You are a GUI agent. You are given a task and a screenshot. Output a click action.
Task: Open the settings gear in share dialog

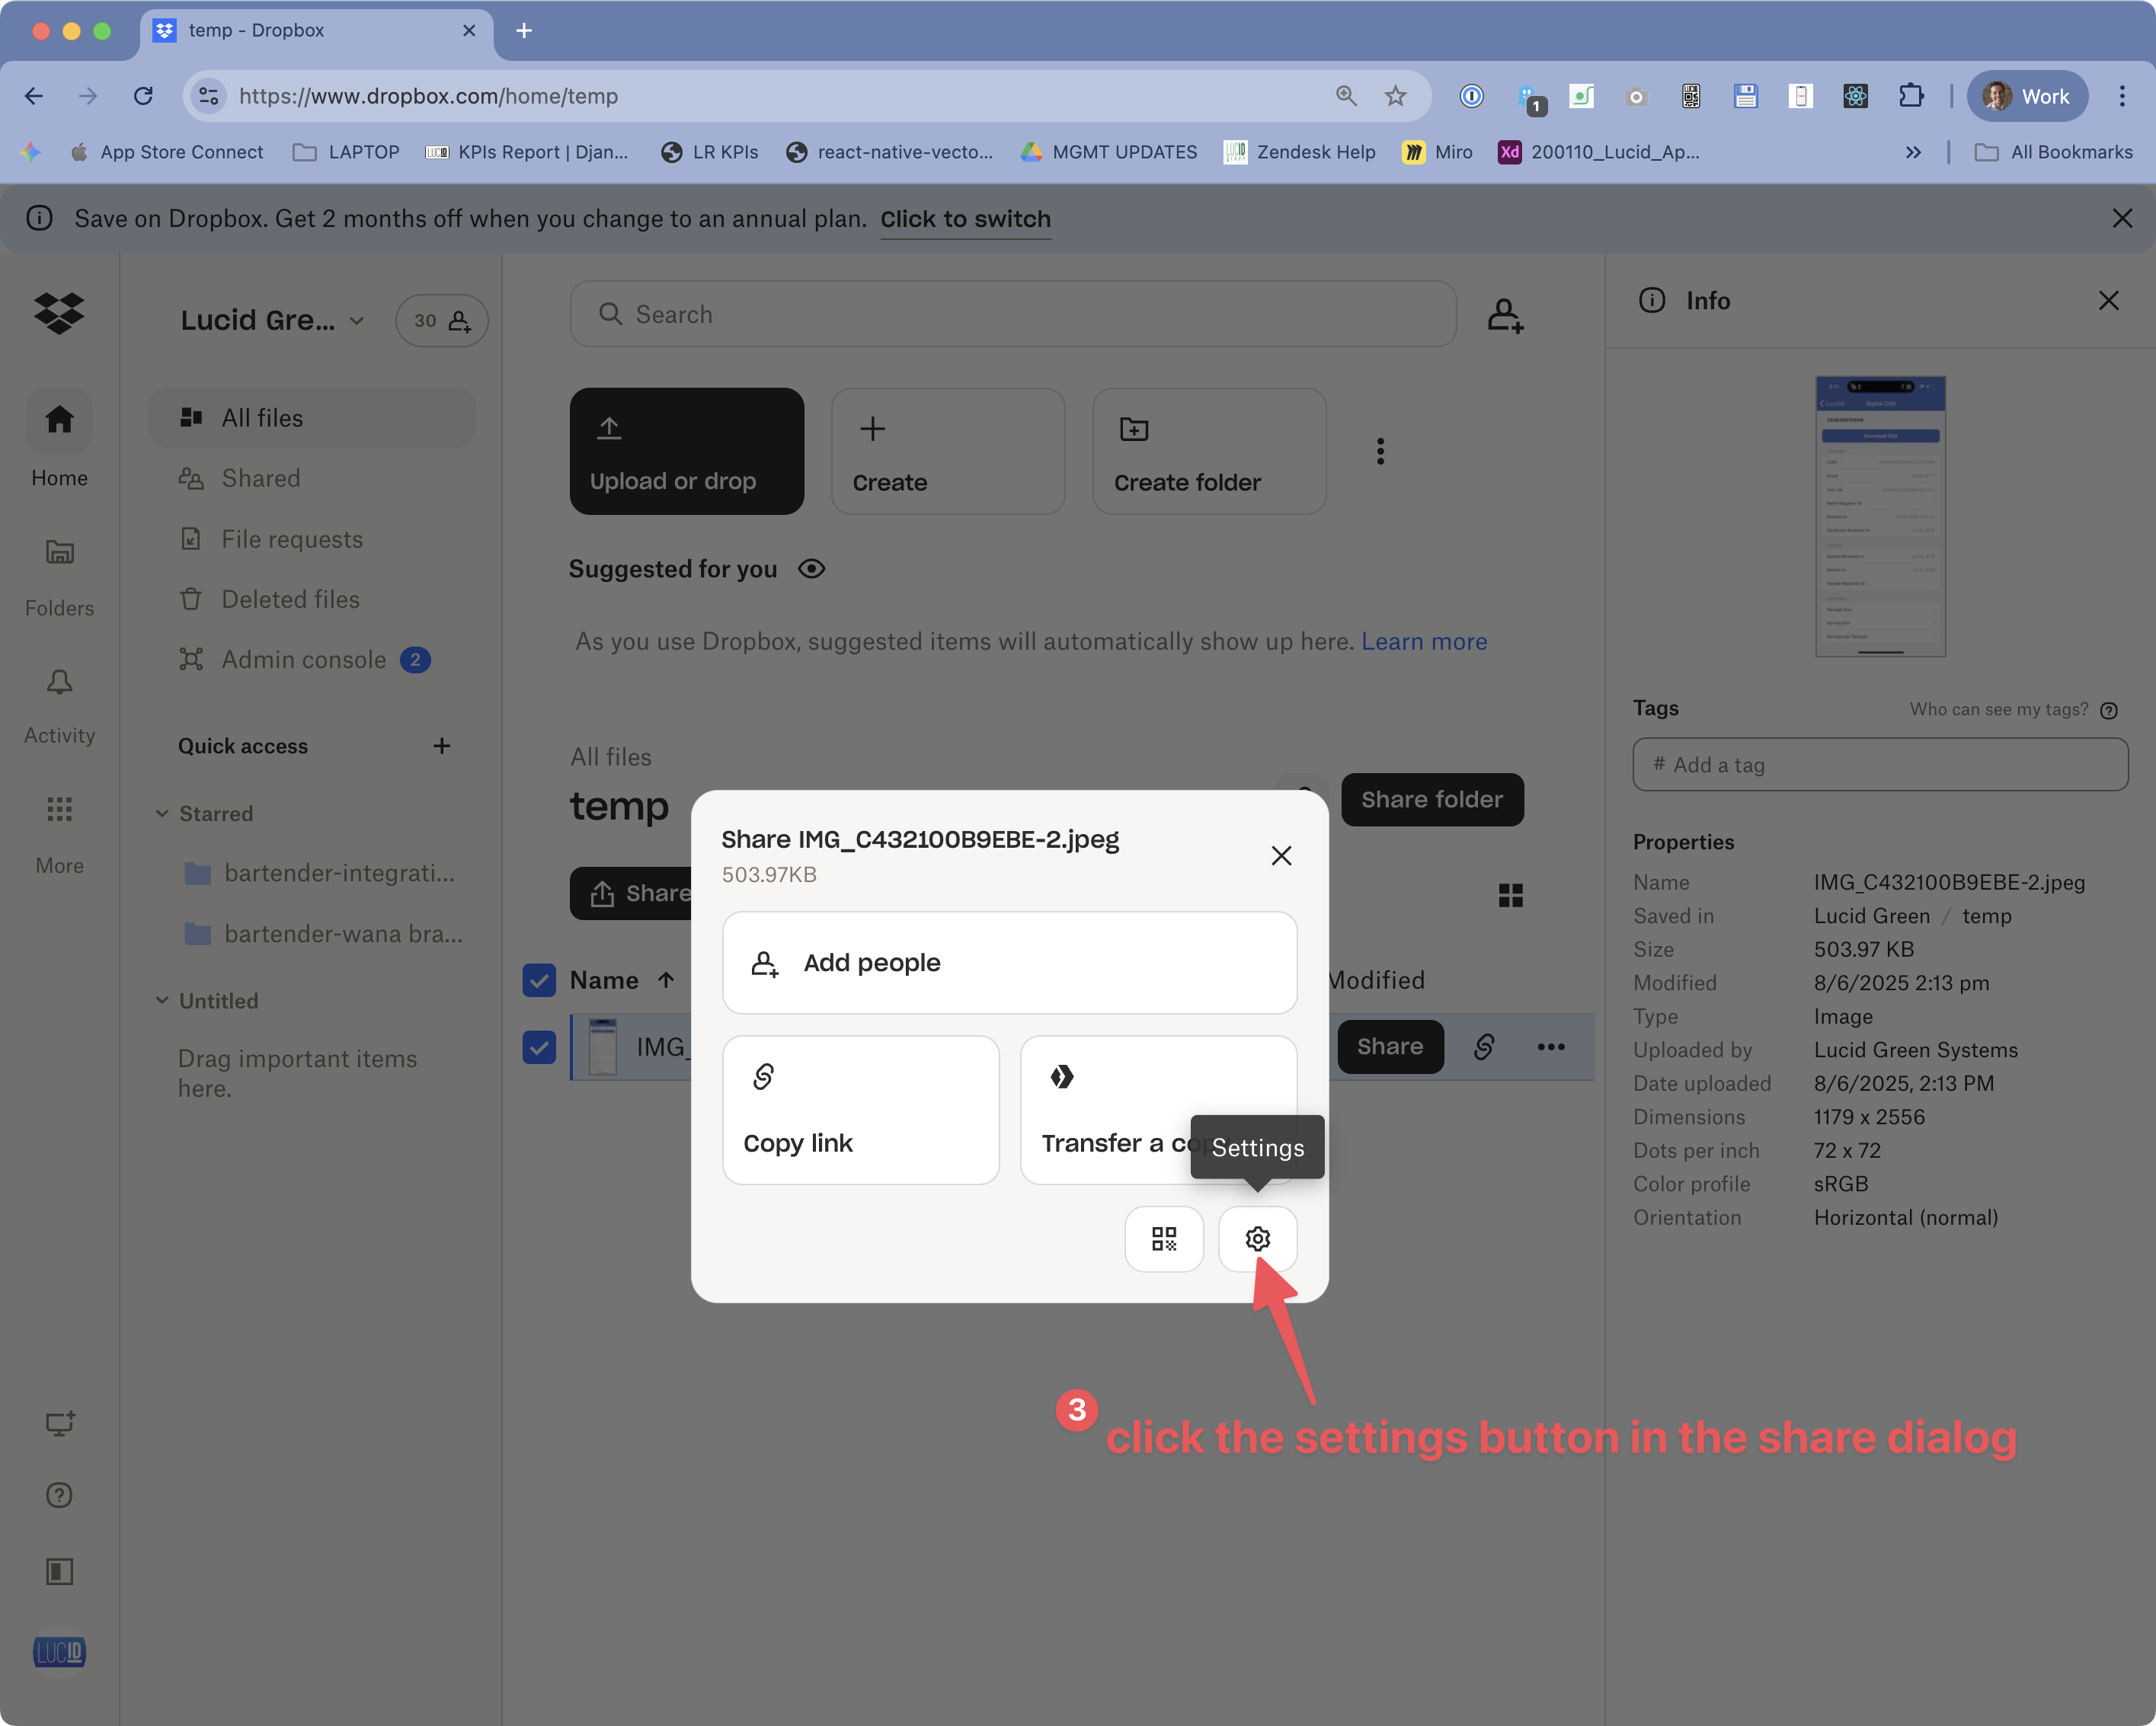(1257, 1239)
